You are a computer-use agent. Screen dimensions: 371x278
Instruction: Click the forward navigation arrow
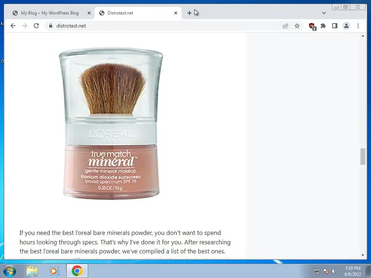coord(25,26)
